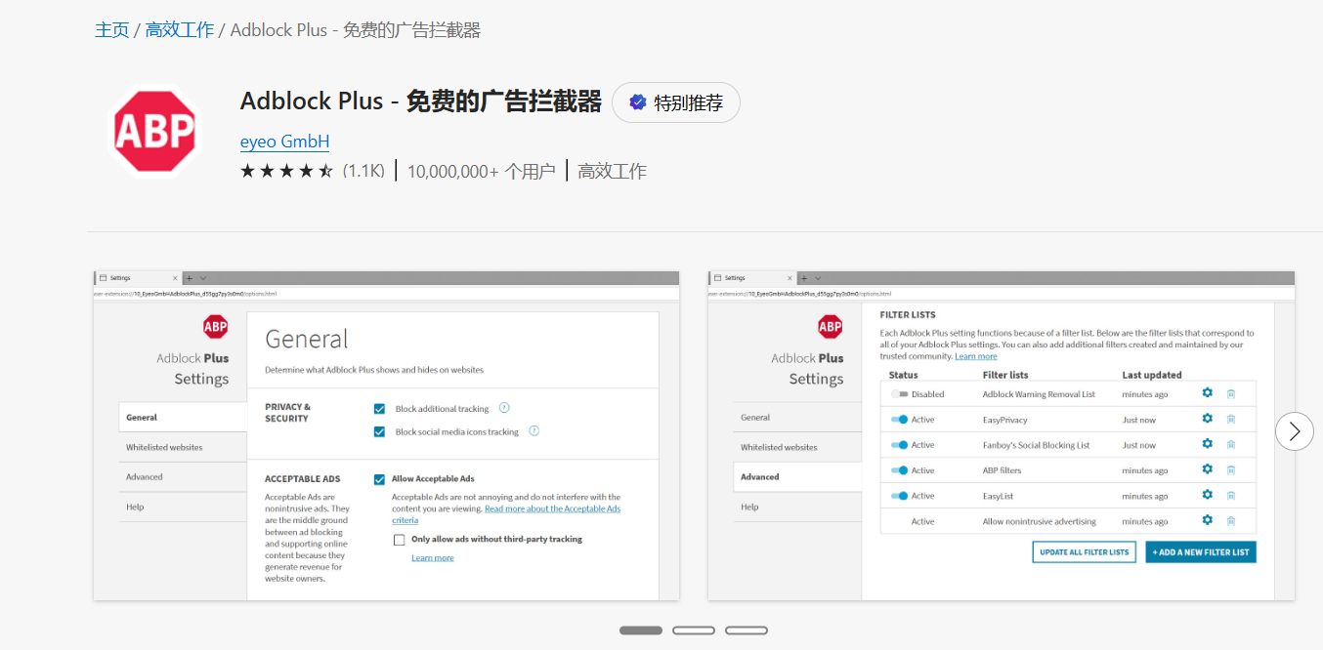Click the Settings browser tab in second screenshot
The height and width of the screenshot is (650, 1323).
point(751,278)
